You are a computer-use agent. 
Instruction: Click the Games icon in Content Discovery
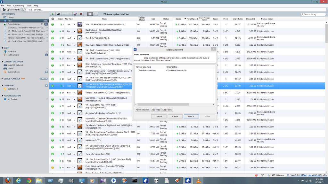coord(5,68)
